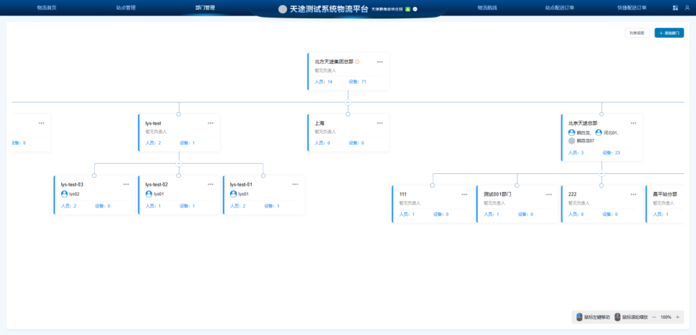The image size is (696, 335).
Task: Collapse children under 北方天途集团总部 node
Action: [347, 102]
